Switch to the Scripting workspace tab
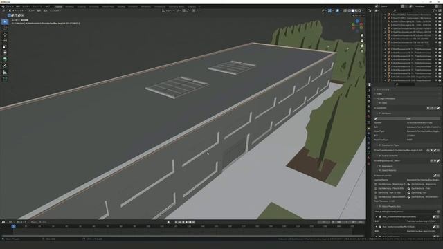The image size is (443, 249). coord(191,6)
